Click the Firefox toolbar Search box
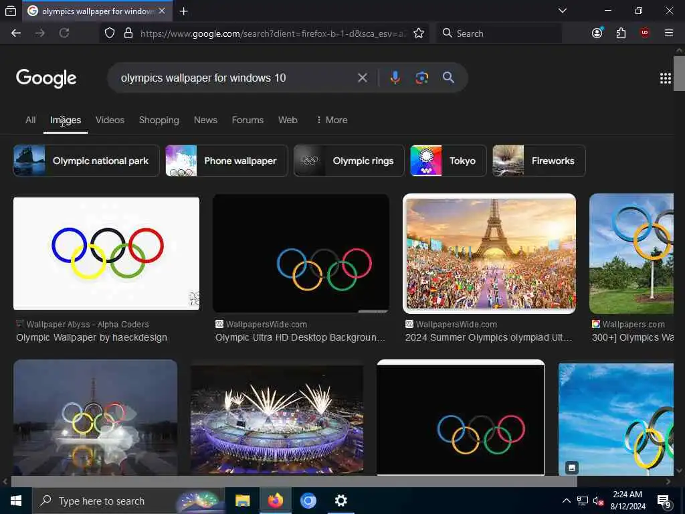Image resolution: width=685 pixels, height=514 pixels. 499,33
